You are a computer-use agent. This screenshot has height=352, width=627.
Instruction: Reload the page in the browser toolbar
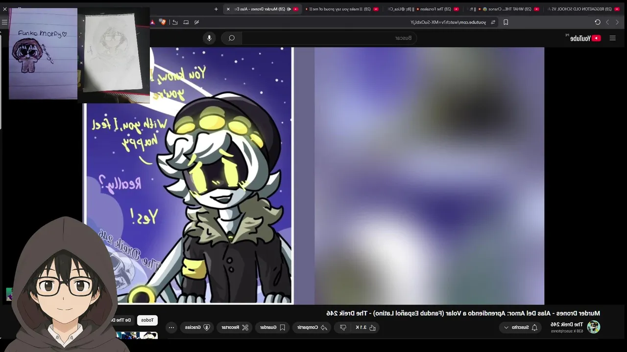(x=598, y=22)
